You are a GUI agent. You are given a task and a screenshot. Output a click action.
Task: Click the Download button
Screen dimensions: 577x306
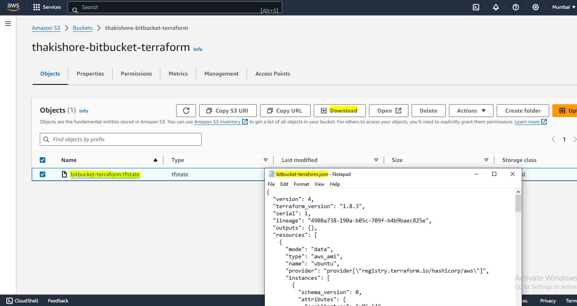(x=339, y=111)
